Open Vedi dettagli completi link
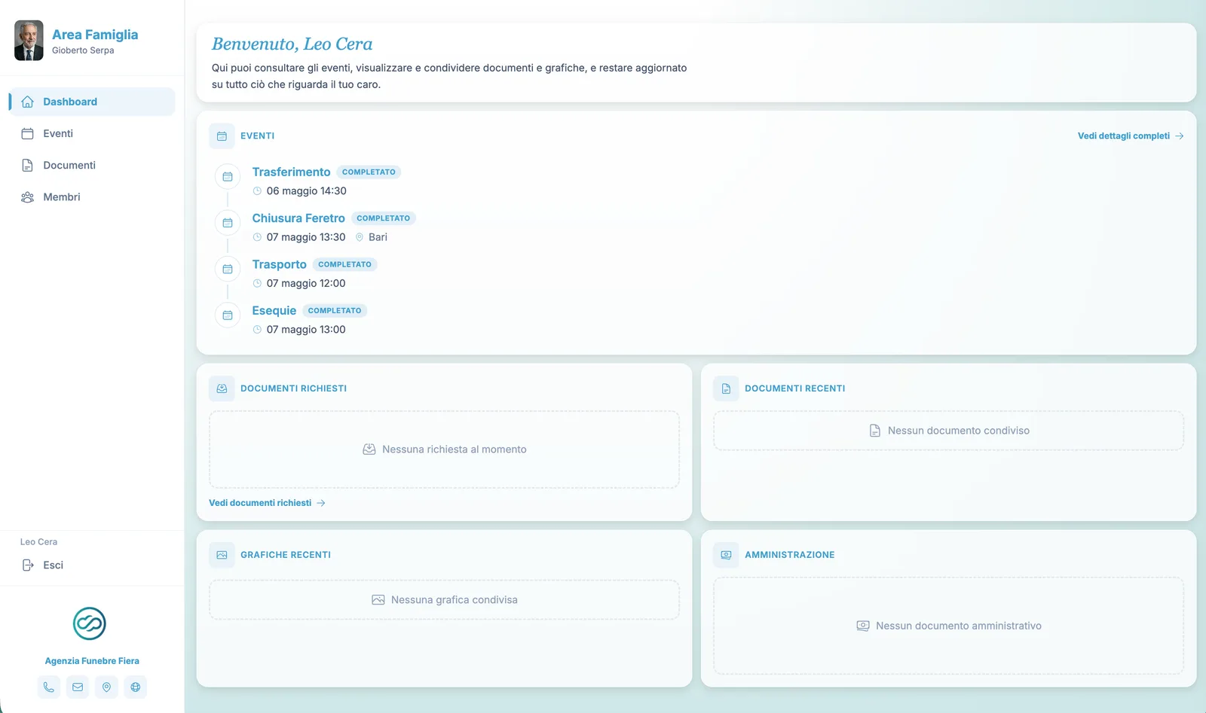The width and height of the screenshot is (1206, 713). (x=1131, y=136)
